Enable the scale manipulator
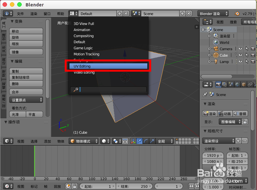The height and width of the screenshot is (190, 257). [152, 141]
